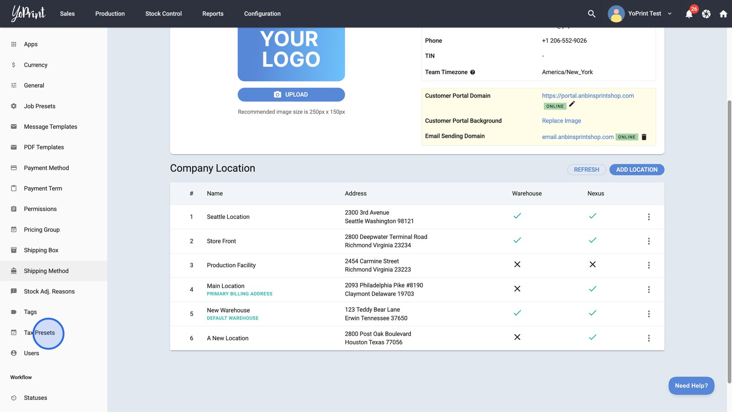The height and width of the screenshot is (412, 732).
Task: Click the Replace Image link
Action: pos(561,121)
